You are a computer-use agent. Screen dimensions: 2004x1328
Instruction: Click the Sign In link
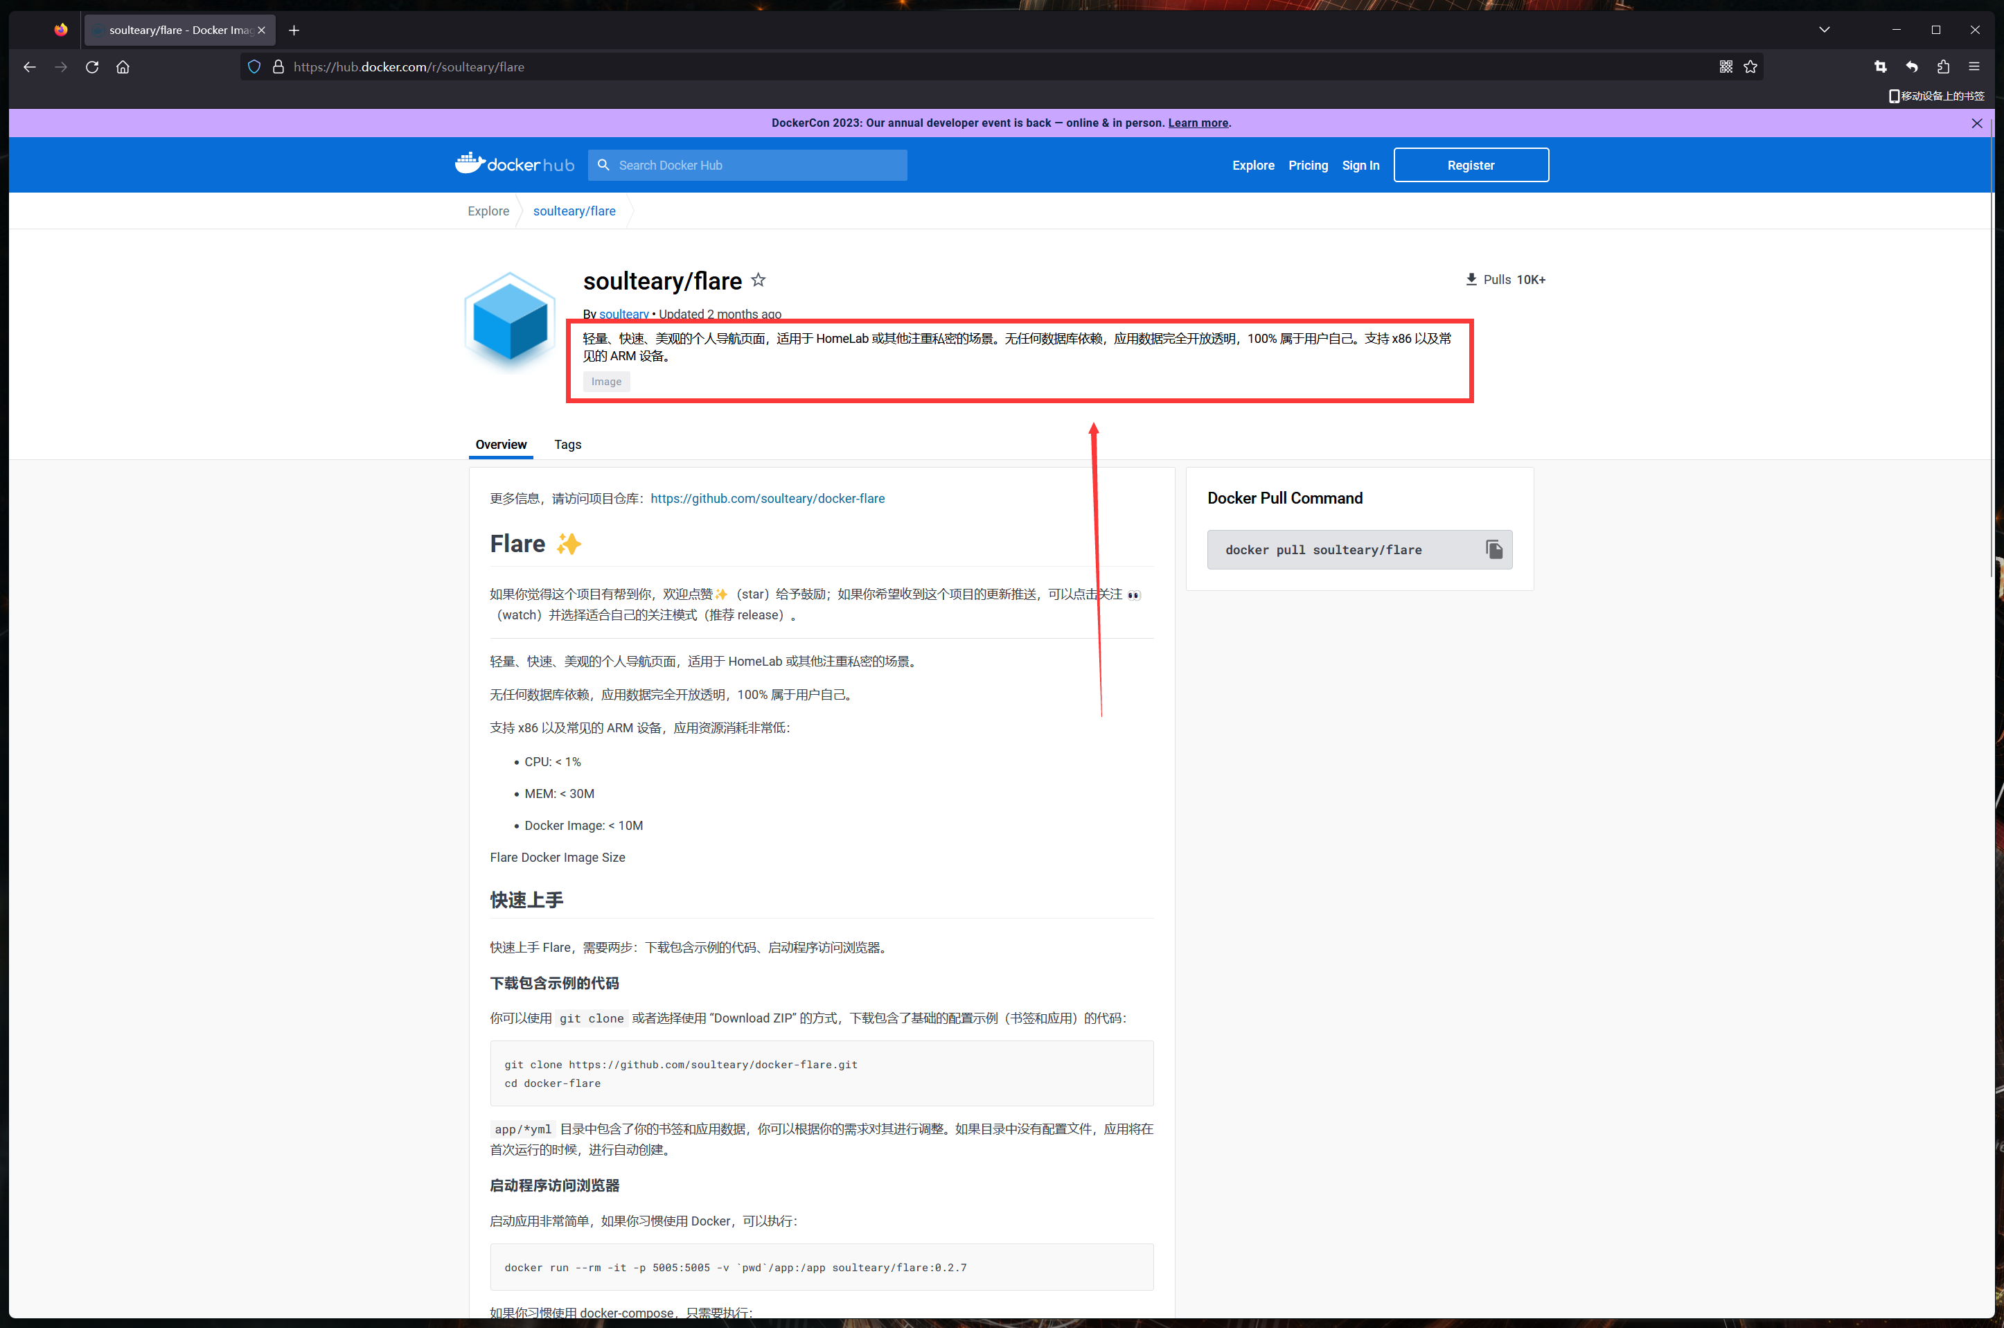pyautogui.click(x=1360, y=165)
